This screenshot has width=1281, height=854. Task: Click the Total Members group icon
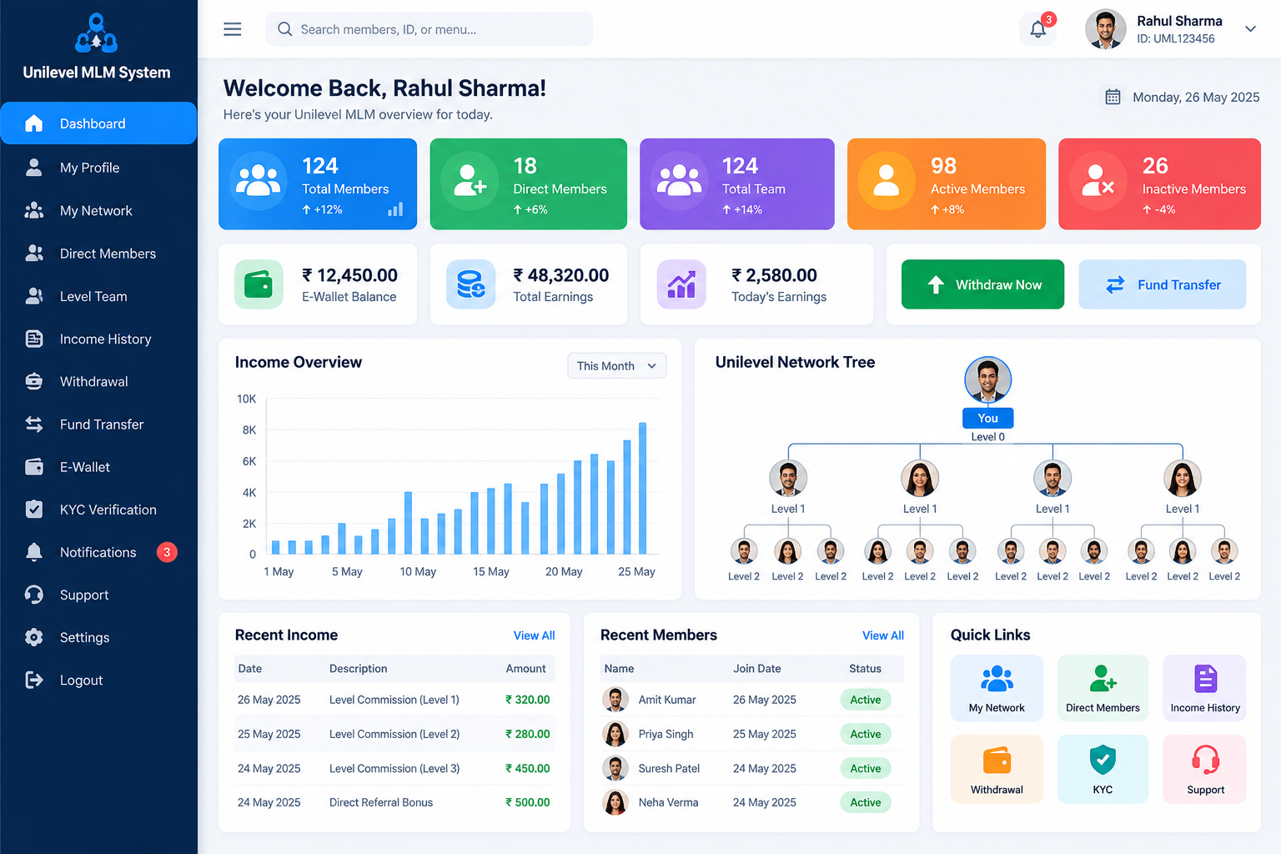tap(259, 179)
